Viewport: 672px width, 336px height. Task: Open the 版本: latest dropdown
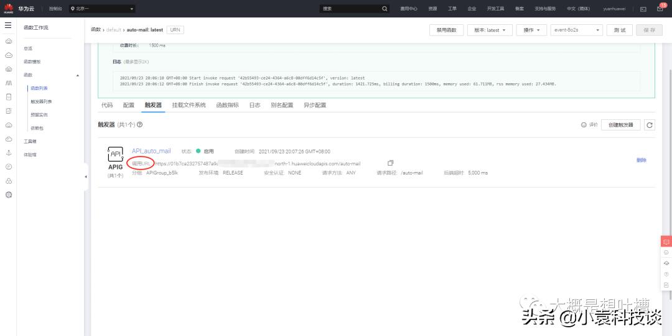tap(490, 30)
